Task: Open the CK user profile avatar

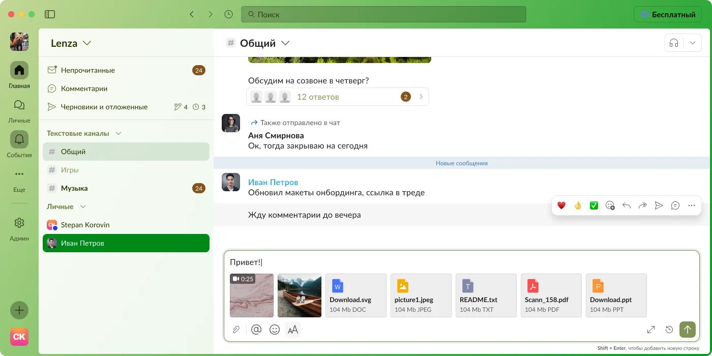Action: [19, 337]
